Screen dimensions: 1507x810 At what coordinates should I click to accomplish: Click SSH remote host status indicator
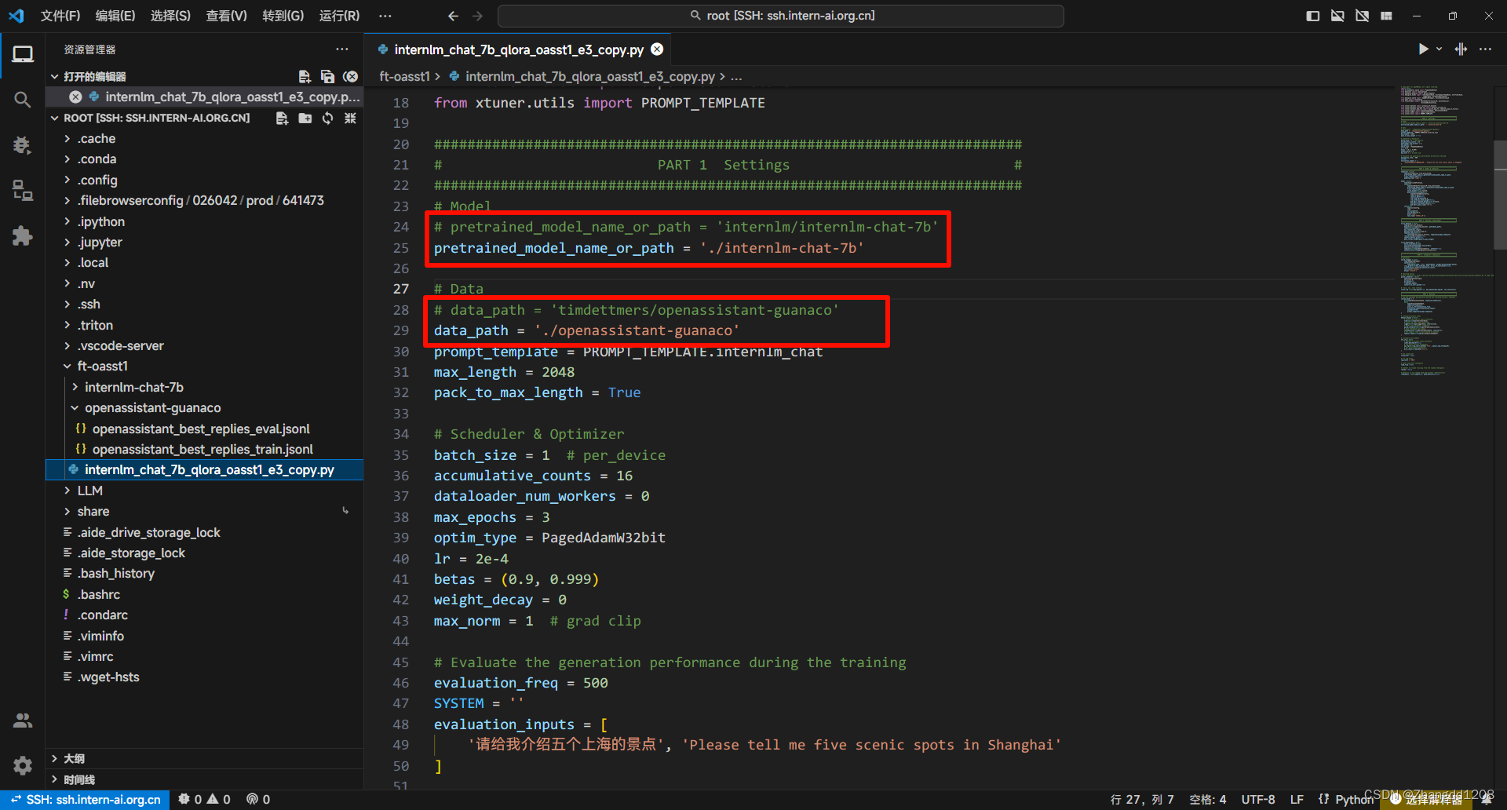click(x=85, y=800)
